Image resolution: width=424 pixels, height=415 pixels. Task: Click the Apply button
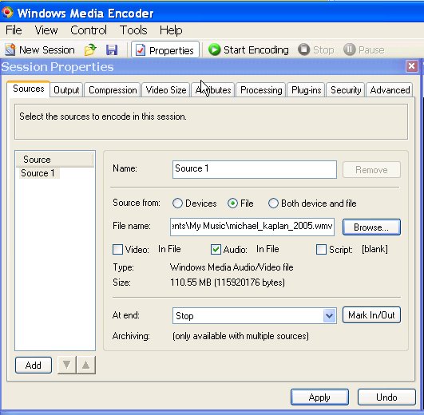319,397
